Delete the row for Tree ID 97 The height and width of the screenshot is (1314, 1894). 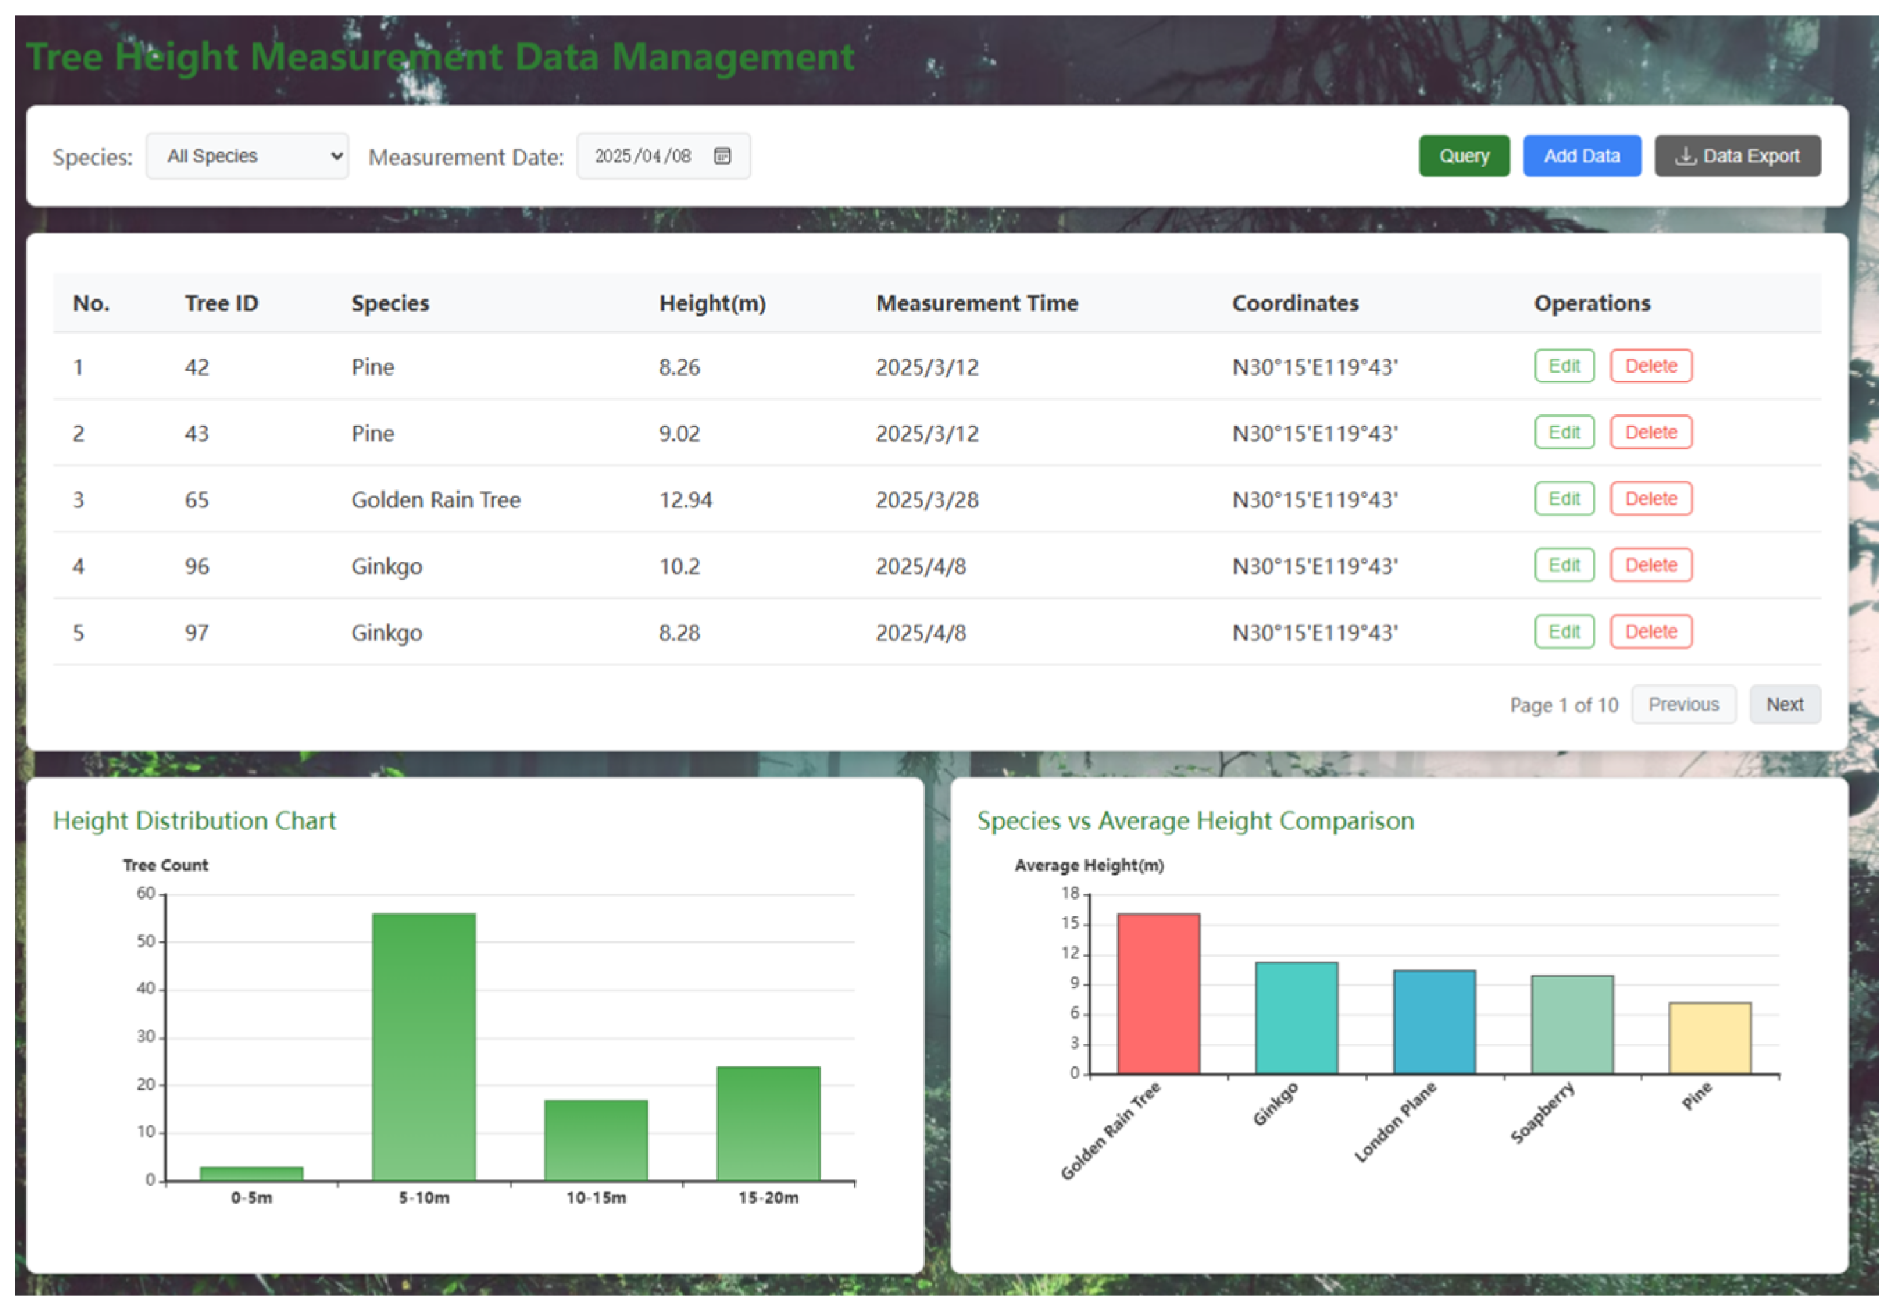coord(1650,632)
